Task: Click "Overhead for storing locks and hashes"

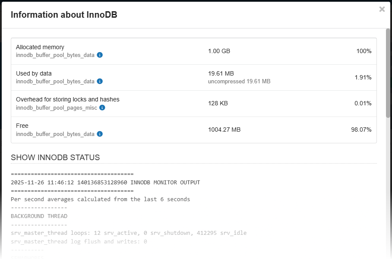Action: (68, 99)
